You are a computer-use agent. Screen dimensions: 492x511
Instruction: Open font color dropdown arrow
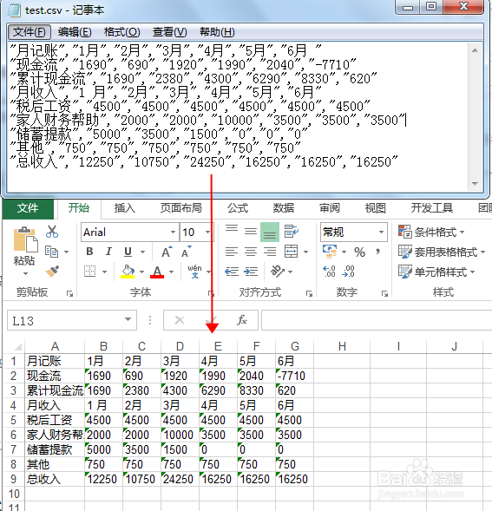(x=172, y=272)
